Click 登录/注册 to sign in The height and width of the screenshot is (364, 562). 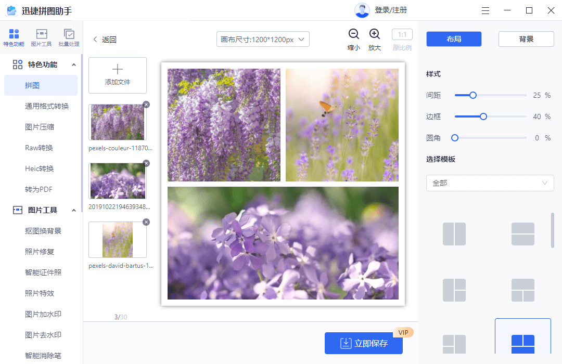point(391,10)
